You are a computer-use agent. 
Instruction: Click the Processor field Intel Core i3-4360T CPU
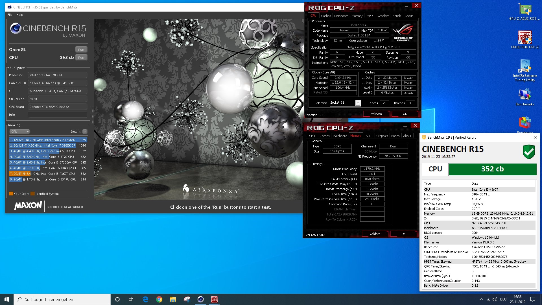pyautogui.click(x=58, y=75)
